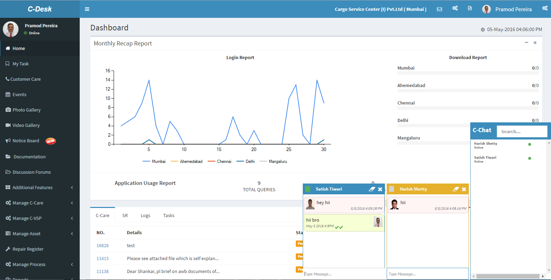Click "Dear Shankar, pl brief on awb documents of..."
Image resolution: width=551 pixels, height=280 pixels.
coord(173,271)
